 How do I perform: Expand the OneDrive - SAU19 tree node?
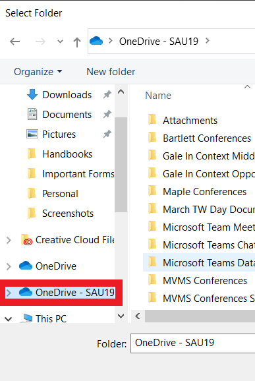(x=9, y=293)
